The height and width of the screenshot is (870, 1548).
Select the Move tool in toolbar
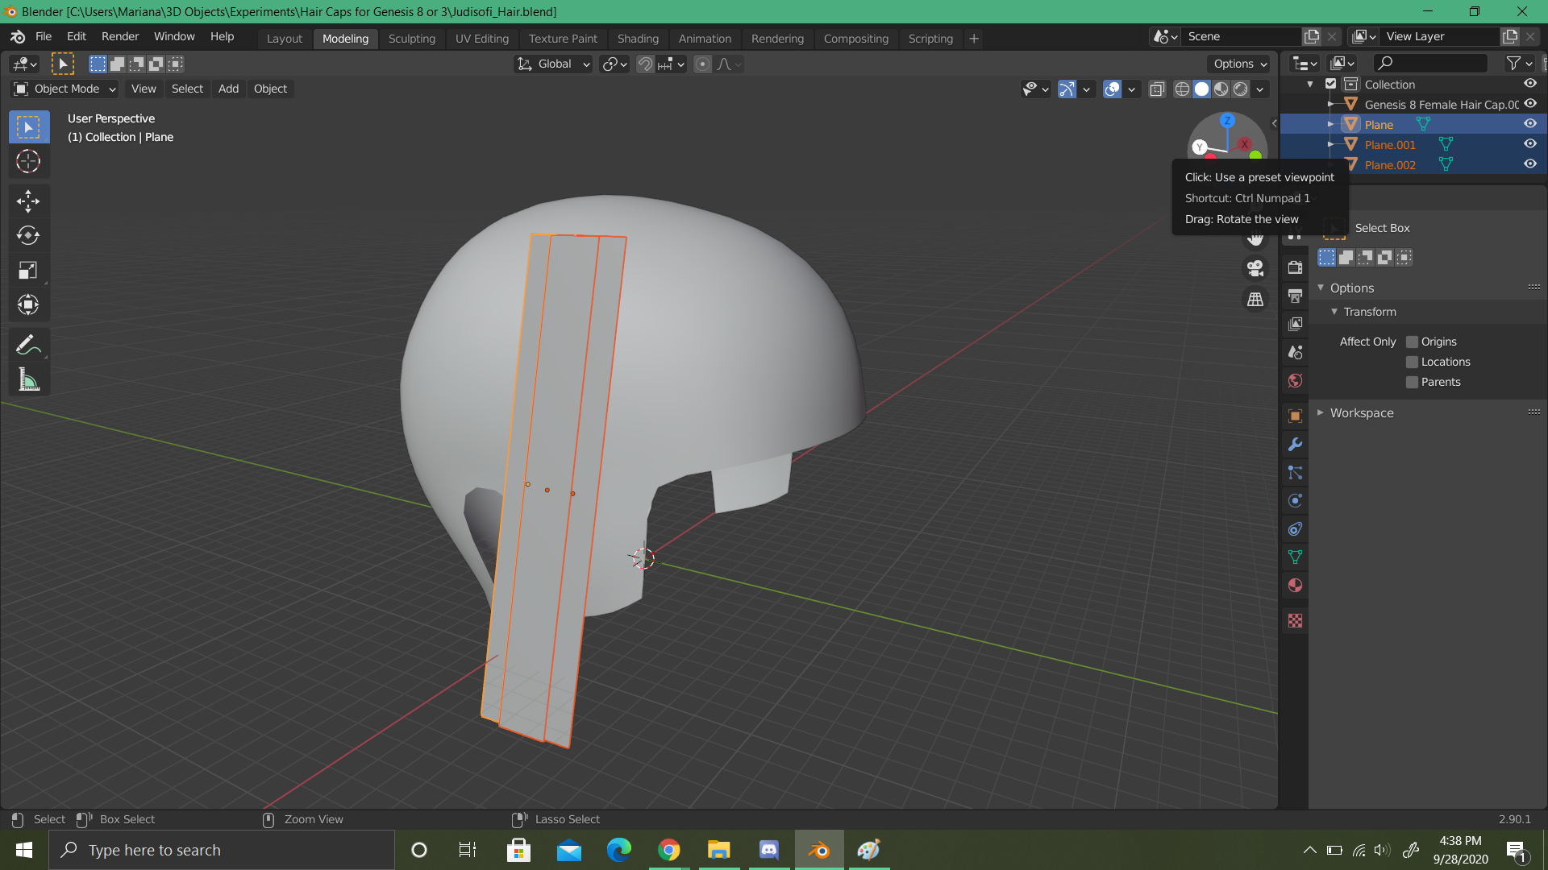coord(28,201)
